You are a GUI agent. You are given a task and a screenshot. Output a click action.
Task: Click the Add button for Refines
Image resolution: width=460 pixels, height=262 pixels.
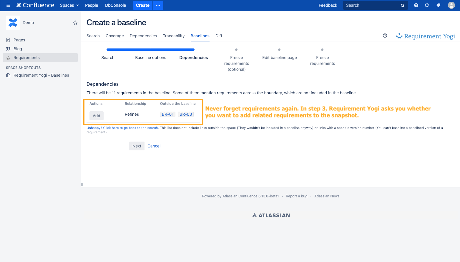click(97, 116)
